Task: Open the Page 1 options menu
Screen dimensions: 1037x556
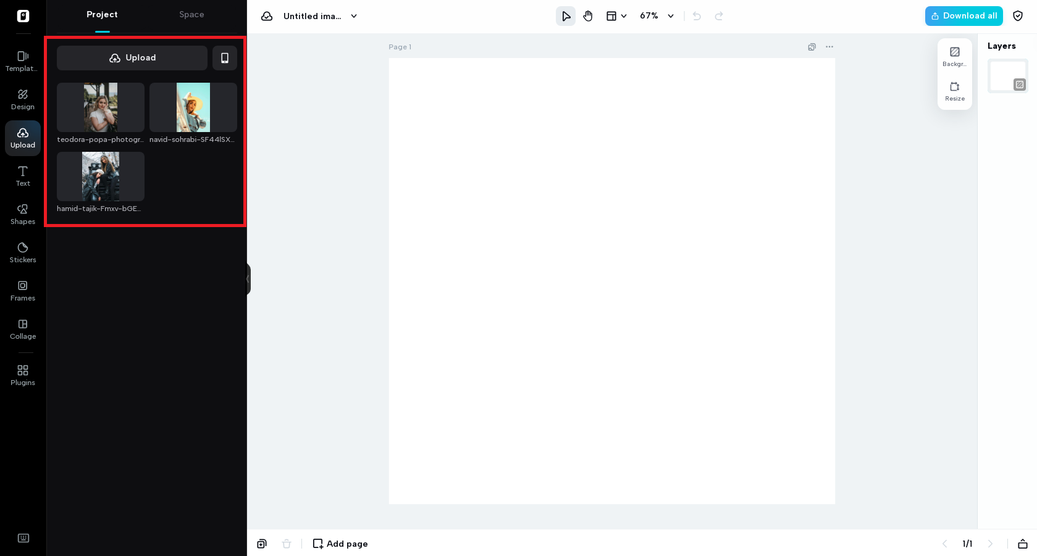Action: click(x=829, y=47)
